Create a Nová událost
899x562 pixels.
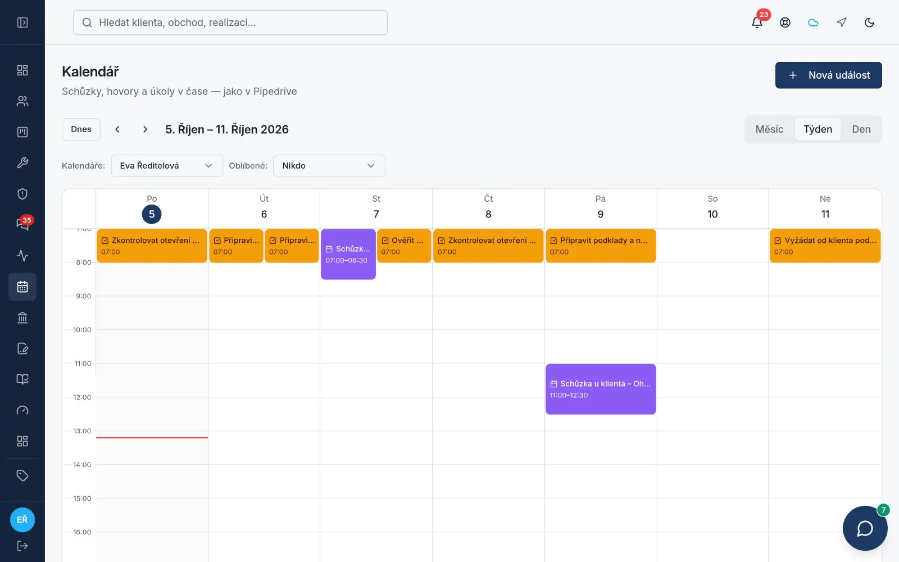pos(829,75)
